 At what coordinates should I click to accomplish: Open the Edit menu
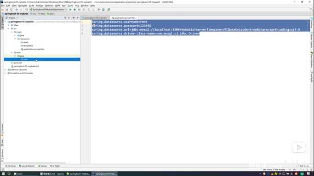point(8,5)
